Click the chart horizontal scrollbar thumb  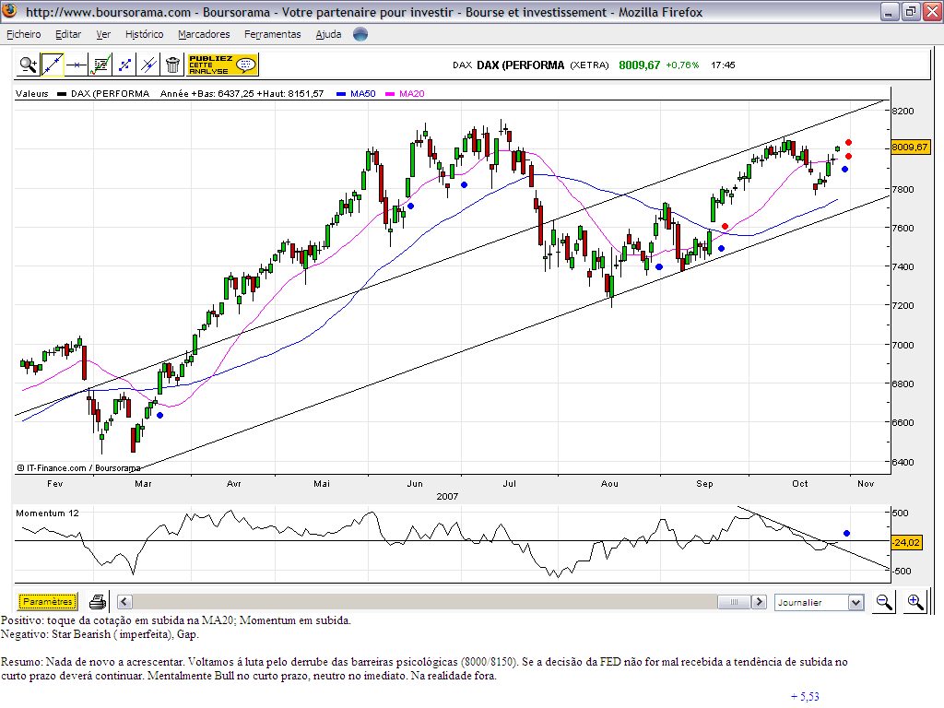734,601
